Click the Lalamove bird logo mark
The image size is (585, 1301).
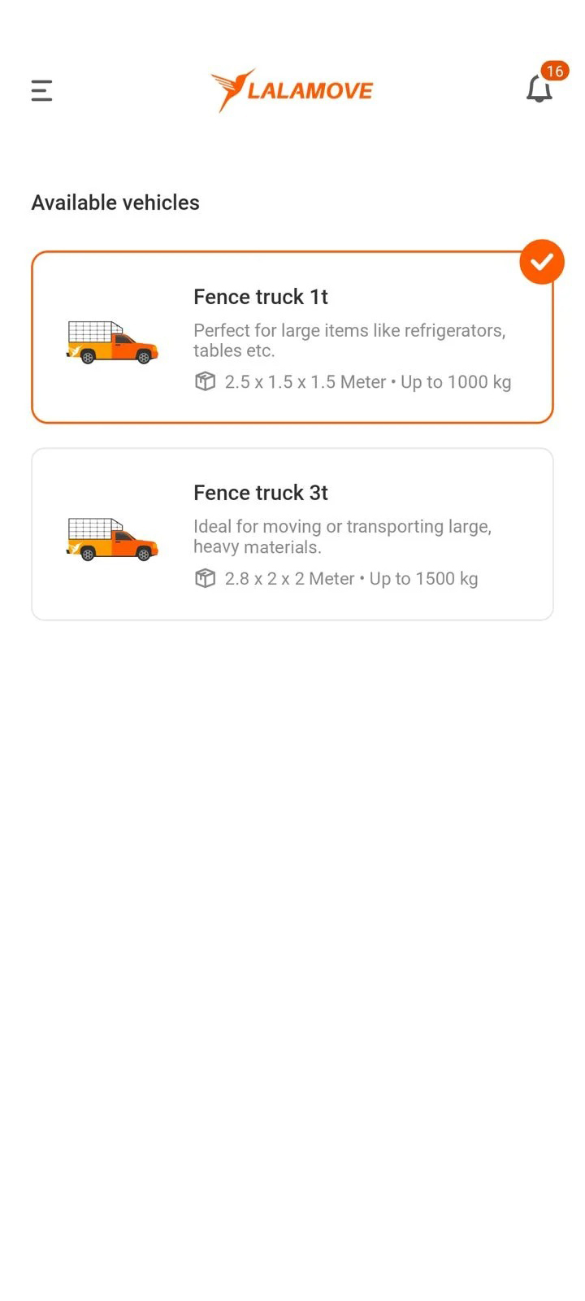(x=230, y=89)
